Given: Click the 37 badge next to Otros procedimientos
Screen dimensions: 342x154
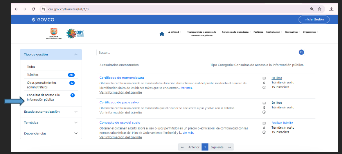Looking at the screenshot, I should (72, 83).
